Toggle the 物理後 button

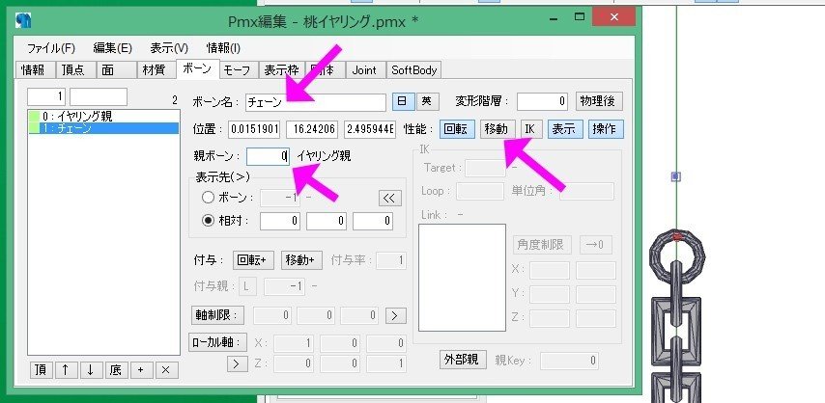598,101
